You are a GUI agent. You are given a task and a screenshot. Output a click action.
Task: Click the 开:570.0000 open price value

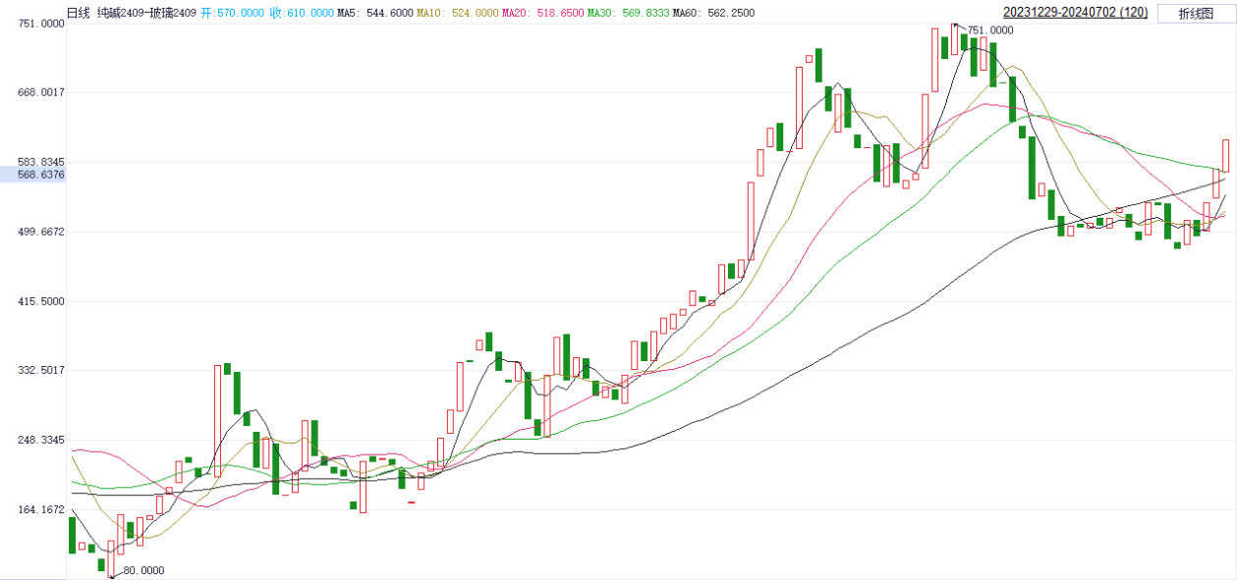(232, 13)
